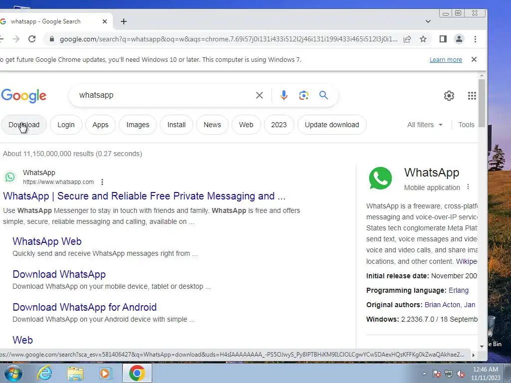Share this page via the share icon
The height and width of the screenshot is (383, 511).
tap(407, 39)
